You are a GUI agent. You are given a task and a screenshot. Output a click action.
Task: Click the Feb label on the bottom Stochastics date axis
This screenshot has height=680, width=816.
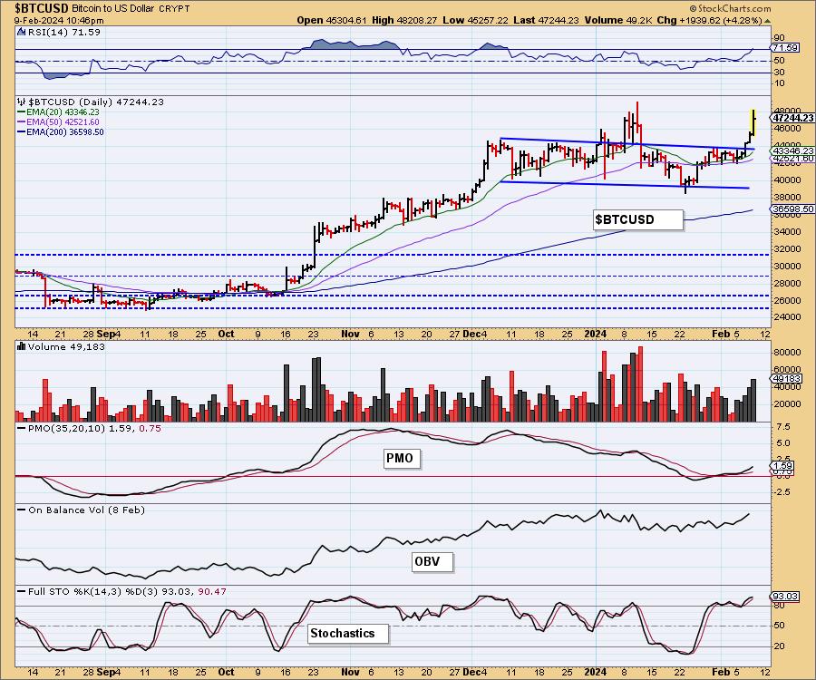721,672
